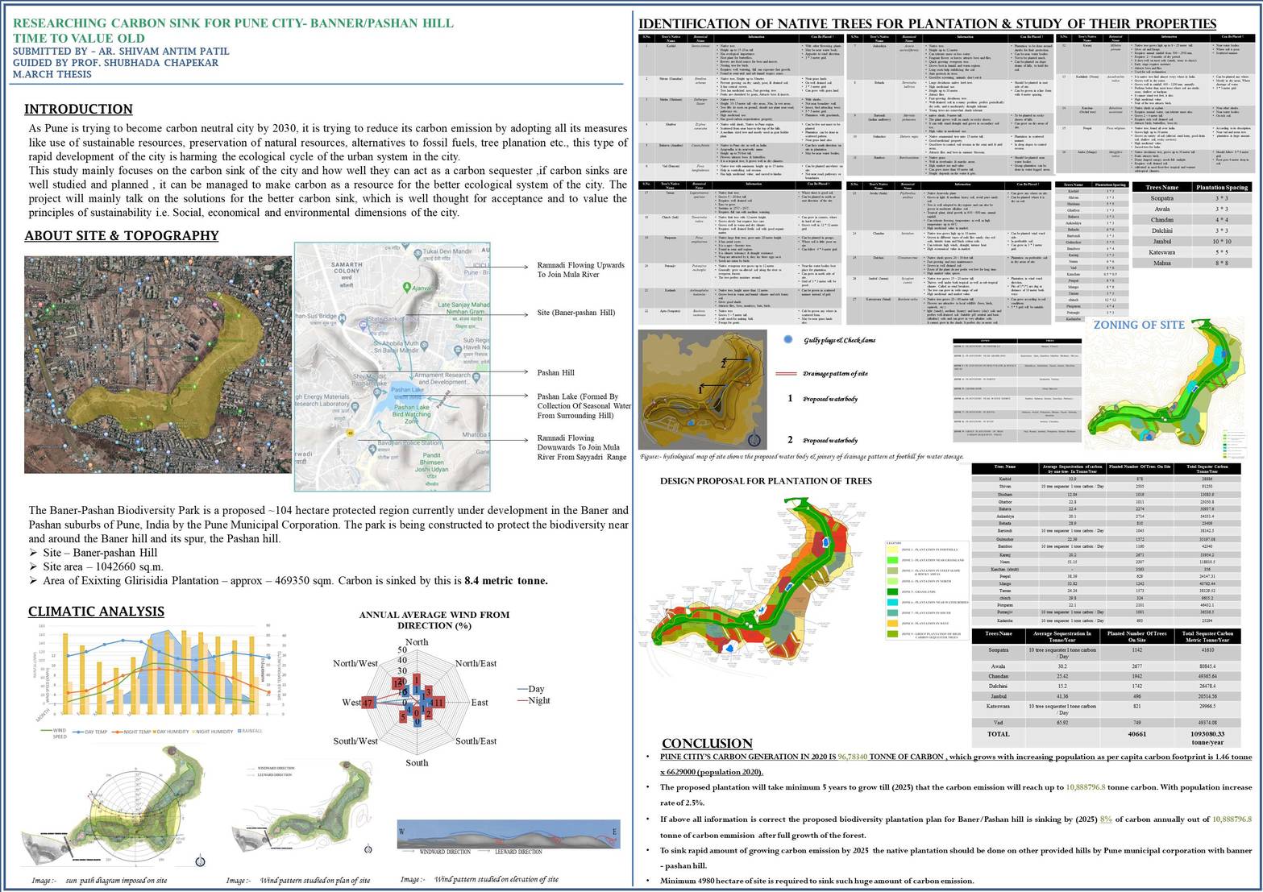
Task: Click the Ajanvan green park pin on map
Action: (408, 287)
